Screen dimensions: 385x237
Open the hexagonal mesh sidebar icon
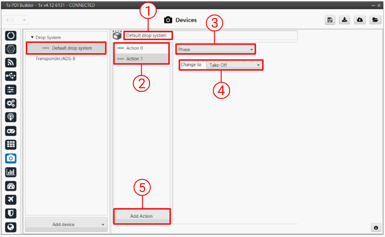click(x=11, y=49)
